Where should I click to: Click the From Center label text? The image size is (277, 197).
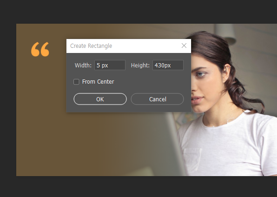(98, 82)
